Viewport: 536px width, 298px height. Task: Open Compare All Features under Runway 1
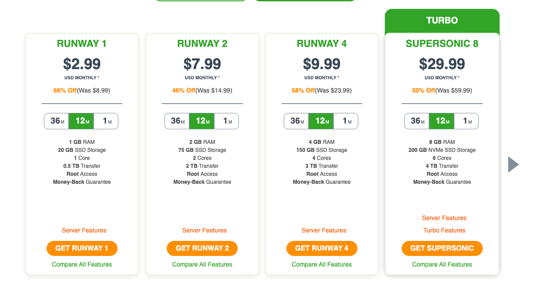pyautogui.click(x=82, y=264)
